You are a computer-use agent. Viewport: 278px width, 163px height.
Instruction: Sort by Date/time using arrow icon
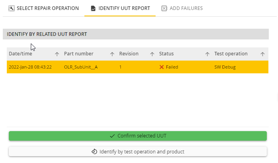click(57, 54)
